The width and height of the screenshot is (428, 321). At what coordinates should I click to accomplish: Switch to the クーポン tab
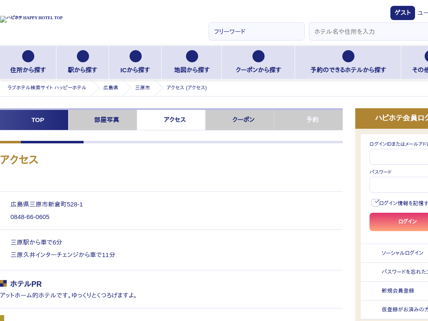click(239, 120)
